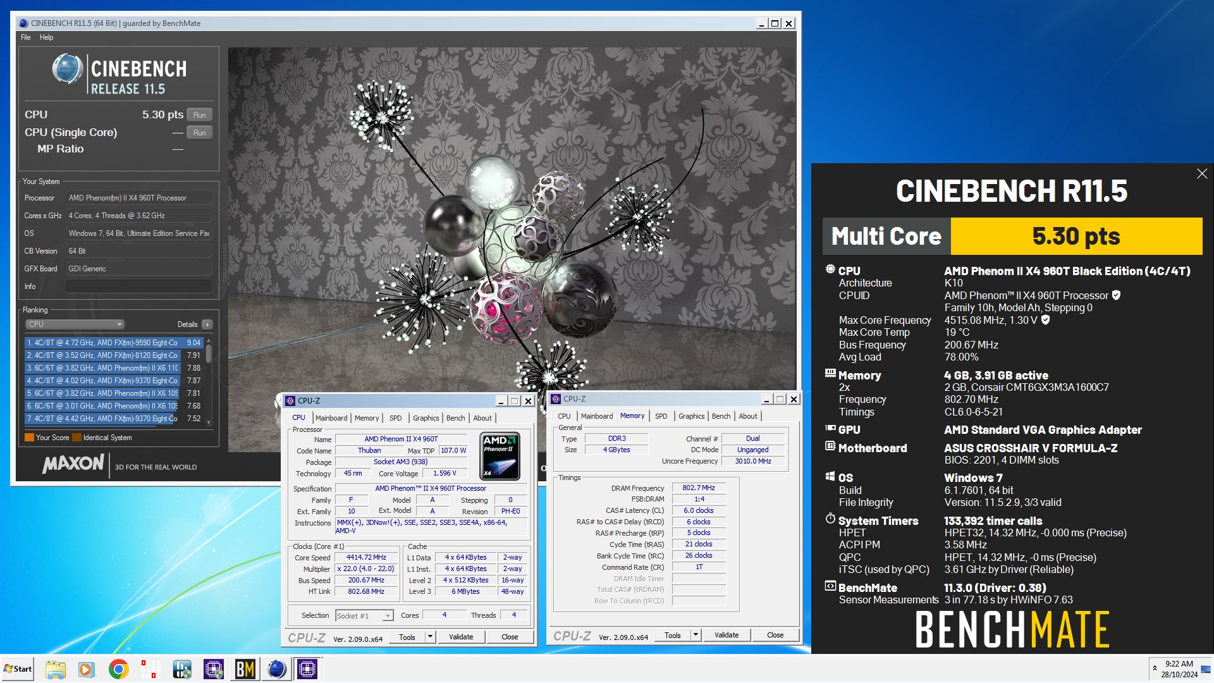Screen dimensions: 1214x683
Task: Launch Windows Media Player from taskbar
Action: [x=87, y=669]
